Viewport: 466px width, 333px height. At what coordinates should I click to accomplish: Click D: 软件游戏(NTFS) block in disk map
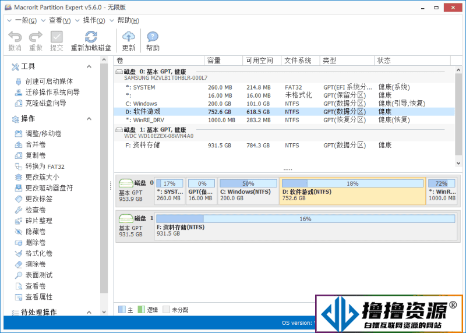coord(352,191)
